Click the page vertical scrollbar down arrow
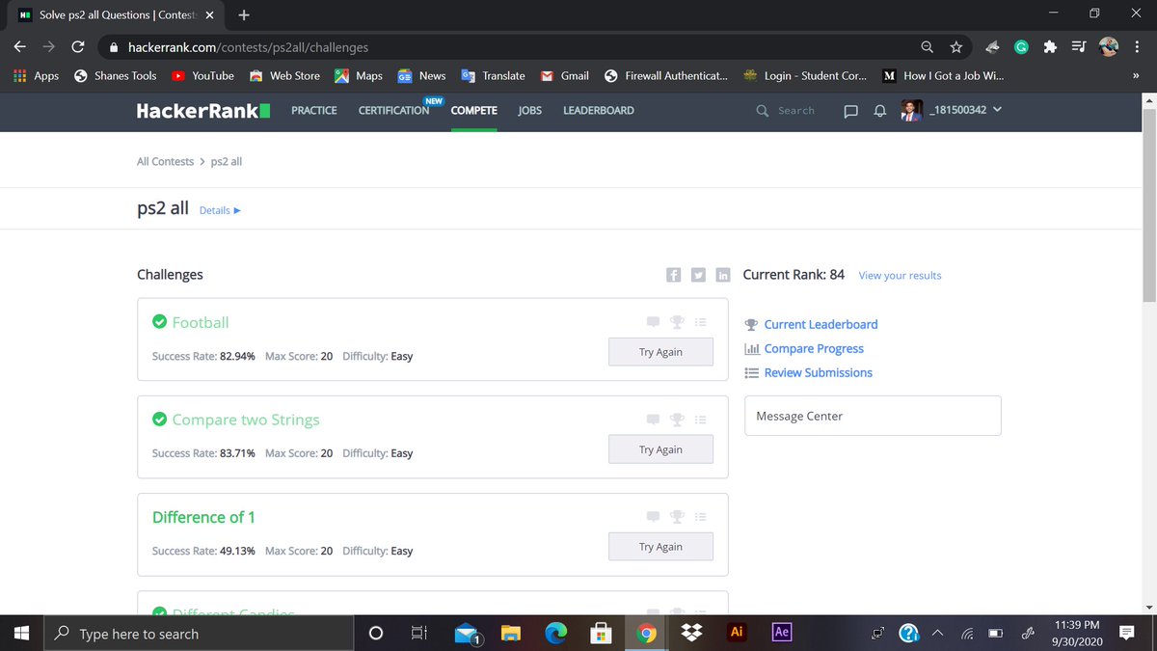The image size is (1157, 651). (x=1148, y=607)
